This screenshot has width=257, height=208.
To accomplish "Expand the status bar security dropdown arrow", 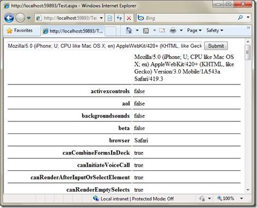I will [209, 199].
